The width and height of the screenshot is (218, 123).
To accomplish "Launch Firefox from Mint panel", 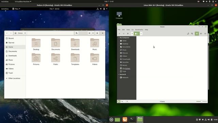I will (125, 120).
